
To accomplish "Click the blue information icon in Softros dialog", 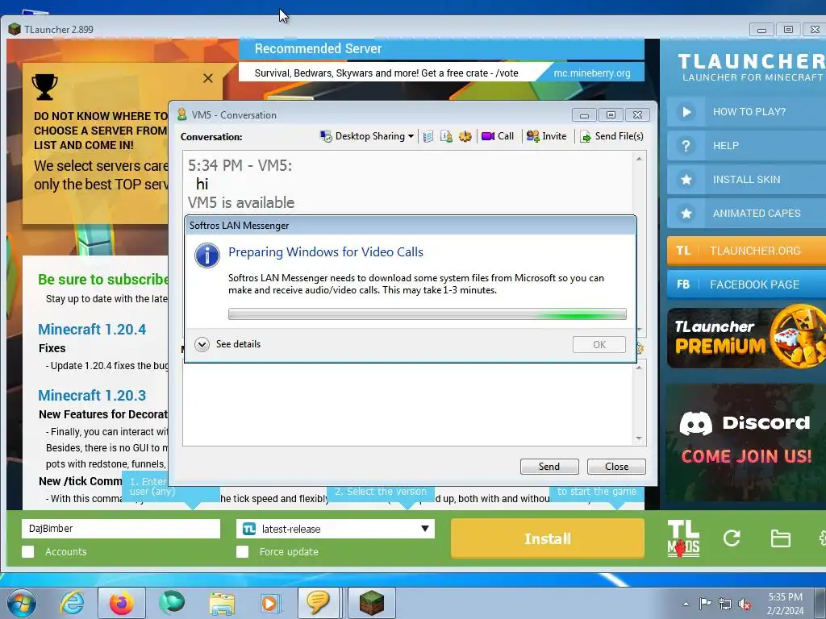I will (x=207, y=255).
